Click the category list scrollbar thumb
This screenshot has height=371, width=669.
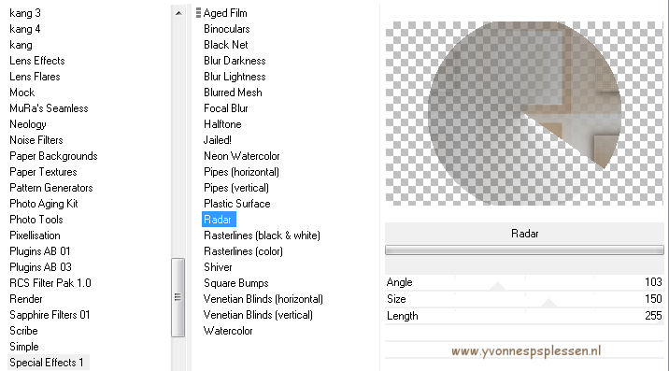pos(178,297)
